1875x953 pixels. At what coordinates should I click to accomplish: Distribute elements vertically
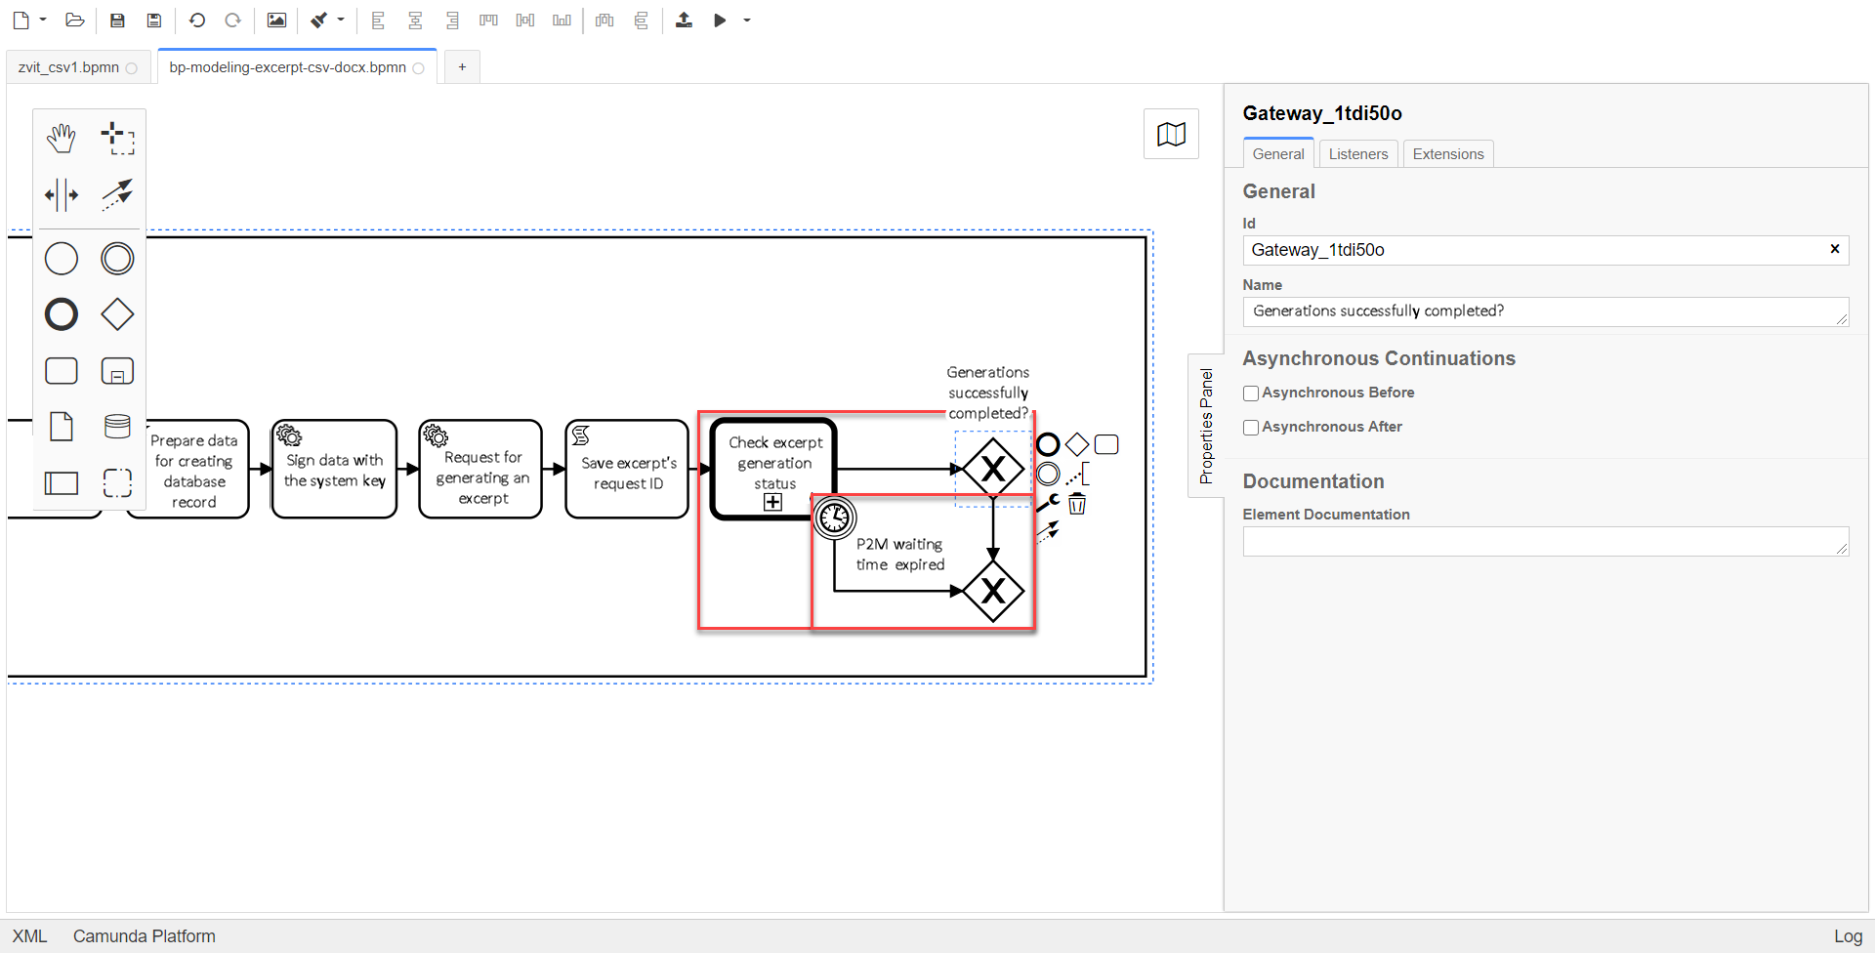point(642,20)
